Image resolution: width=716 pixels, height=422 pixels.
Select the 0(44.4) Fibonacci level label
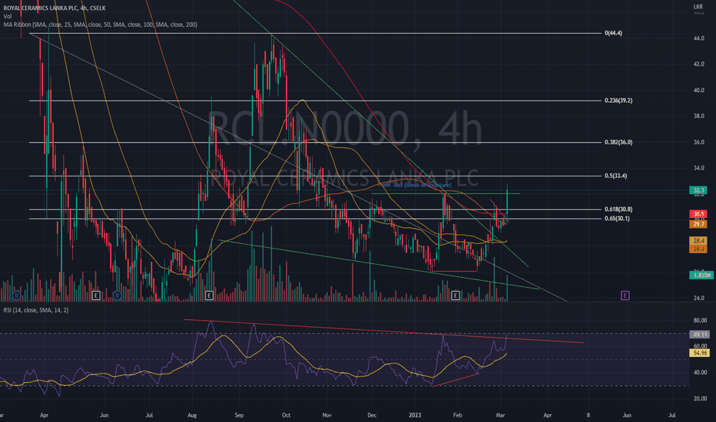tap(613, 33)
